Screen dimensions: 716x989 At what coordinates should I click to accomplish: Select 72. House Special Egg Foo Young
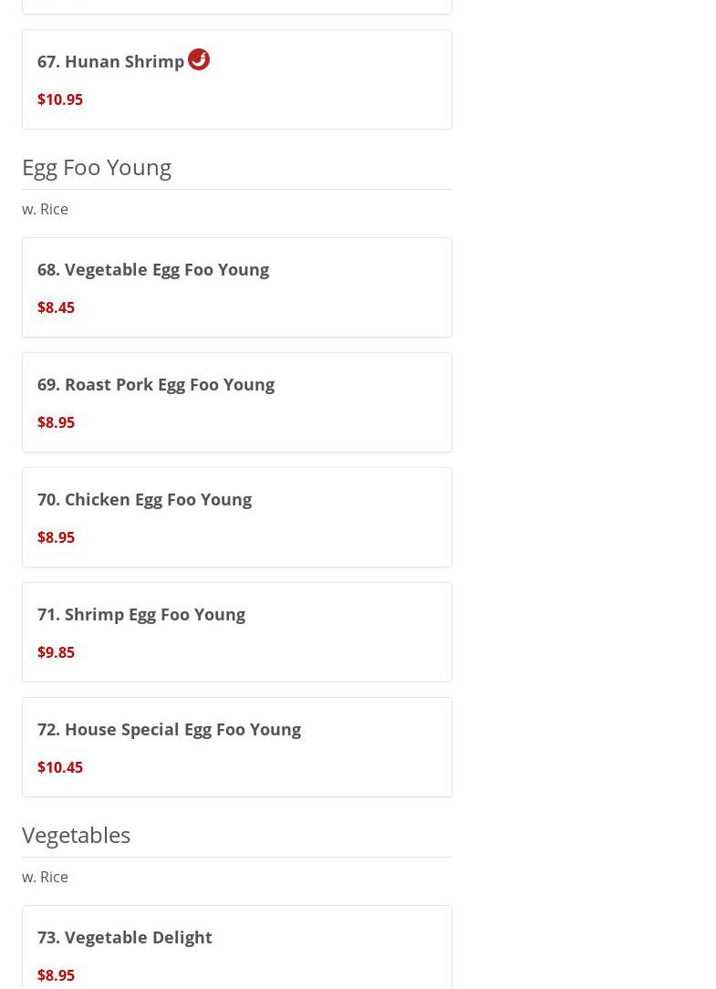[x=169, y=729]
